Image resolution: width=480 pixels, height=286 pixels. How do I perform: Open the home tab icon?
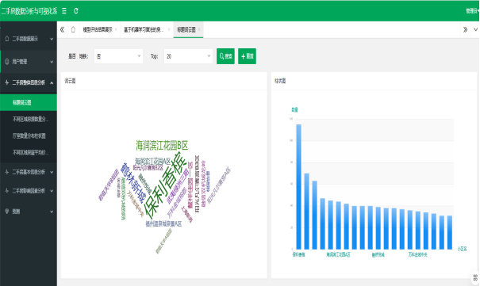[x=73, y=29]
